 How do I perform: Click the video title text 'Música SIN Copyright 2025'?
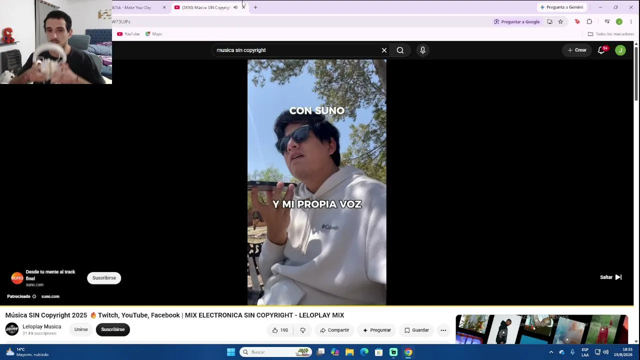pyautogui.click(x=46, y=315)
